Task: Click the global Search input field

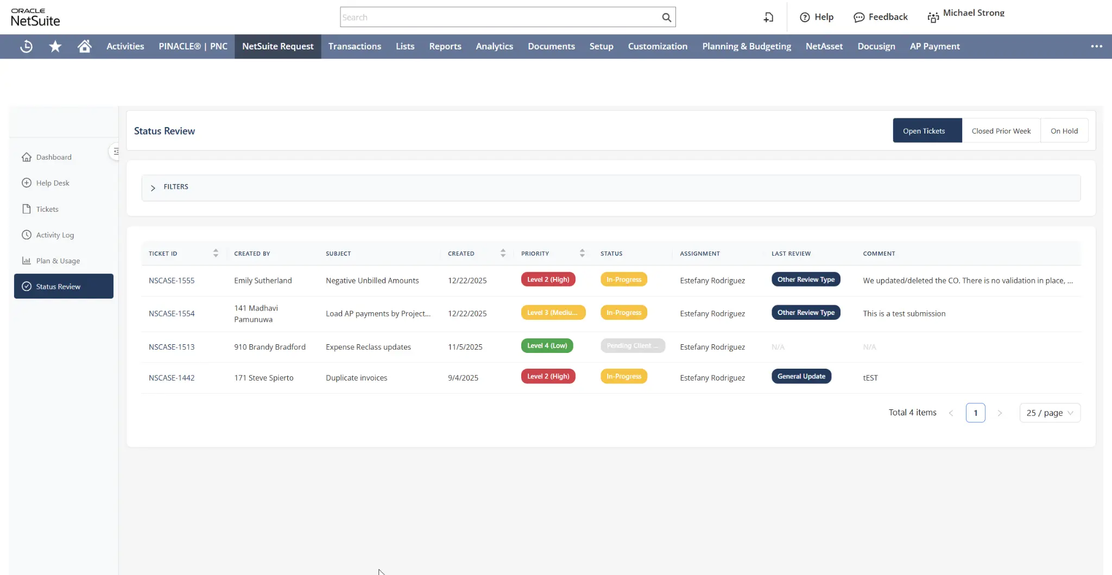Action: point(500,17)
